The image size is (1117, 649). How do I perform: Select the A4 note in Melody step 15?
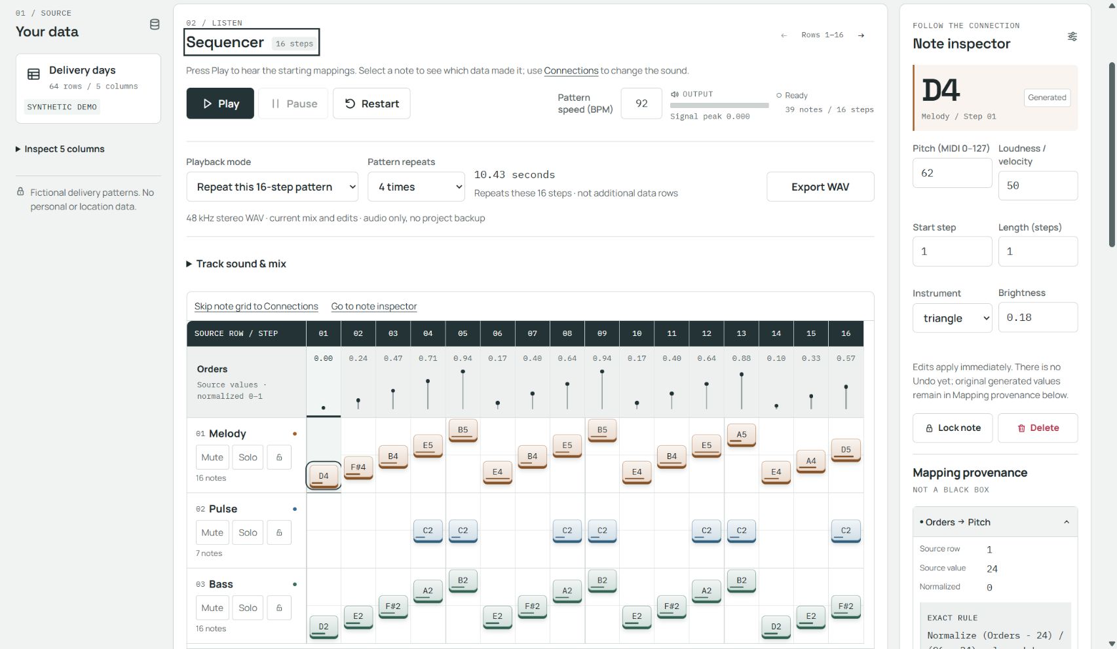point(811,461)
